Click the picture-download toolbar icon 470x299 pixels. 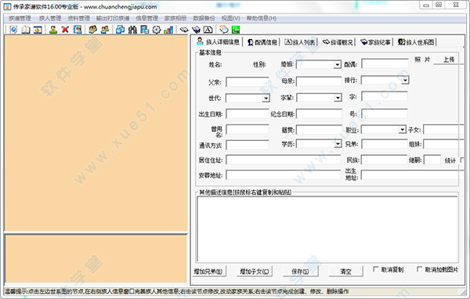pos(38,30)
